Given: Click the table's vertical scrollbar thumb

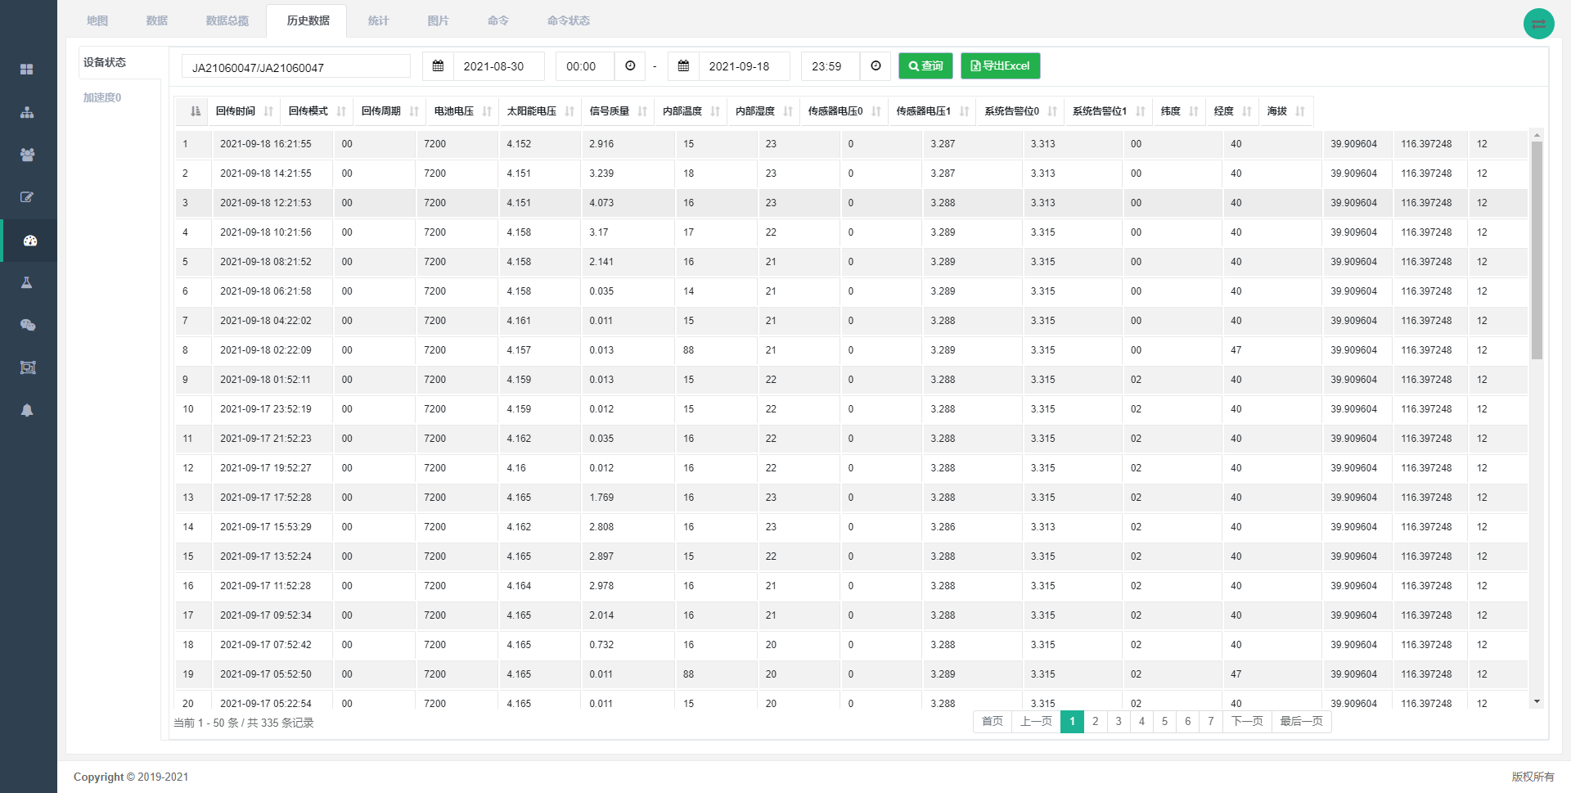Looking at the screenshot, I should [x=1537, y=250].
